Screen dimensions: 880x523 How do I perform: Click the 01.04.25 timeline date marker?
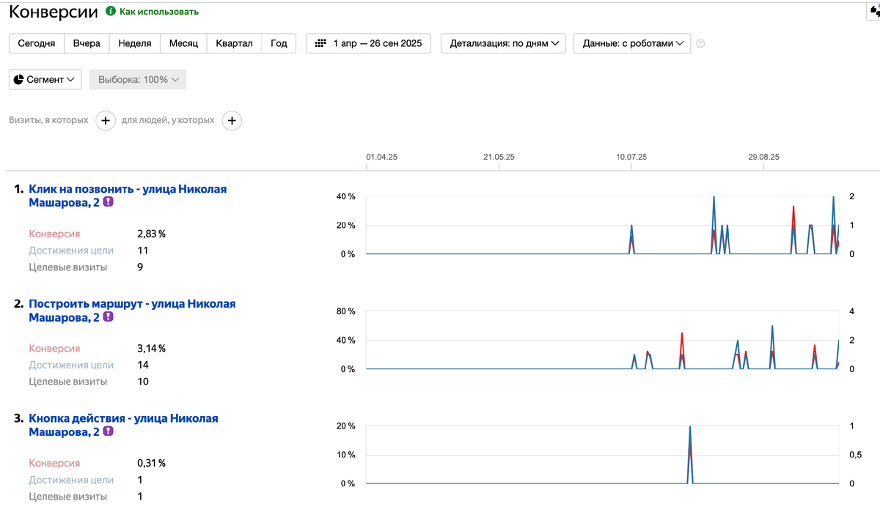click(x=381, y=157)
